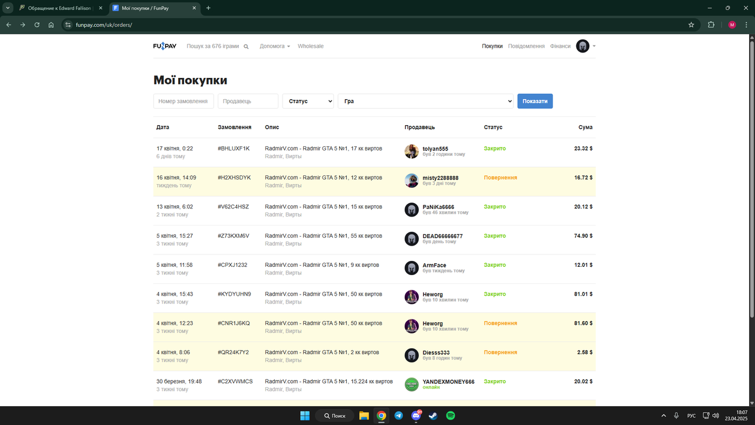Image resolution: width=755 pixels, height=425 pixels.
Task: Open File Explorer from taskbar
Action: point(364,416)
